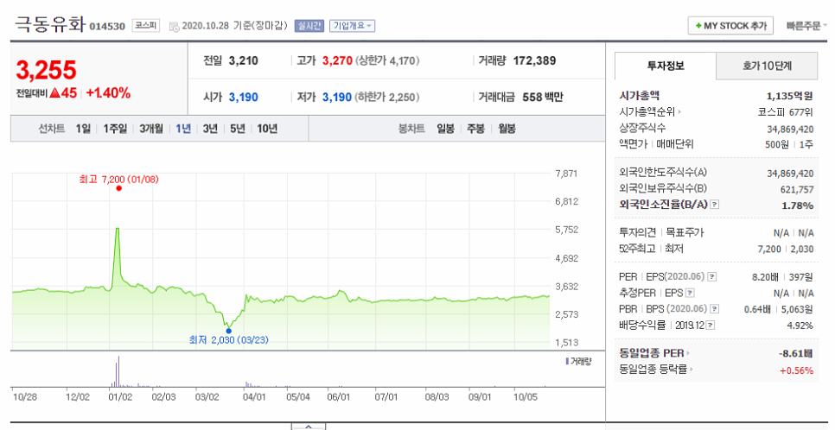The width and height of the screenshot is (835, 430).
Task: Click the +1.40% change value
Action: (108, 93)
